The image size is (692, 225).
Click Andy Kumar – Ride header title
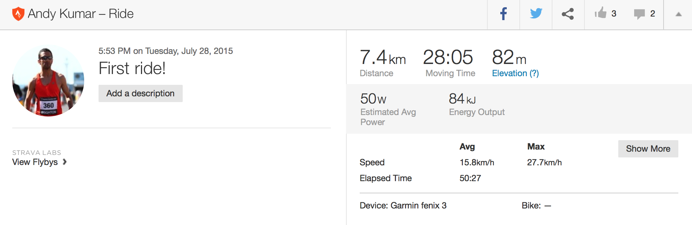coord(81,14)
